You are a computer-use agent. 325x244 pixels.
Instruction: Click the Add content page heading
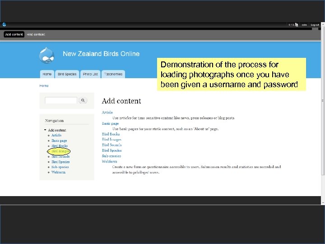coord(121,101)
